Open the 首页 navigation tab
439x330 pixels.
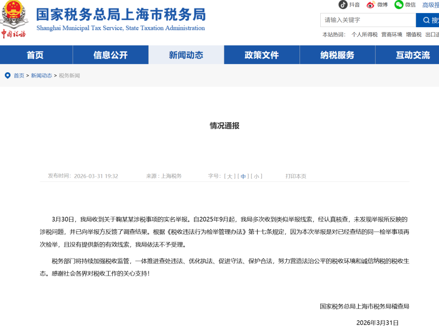[x=35, y=55]
